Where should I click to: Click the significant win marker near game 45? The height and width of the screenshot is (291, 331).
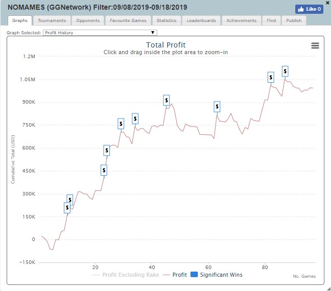click(x=166, y=100)
